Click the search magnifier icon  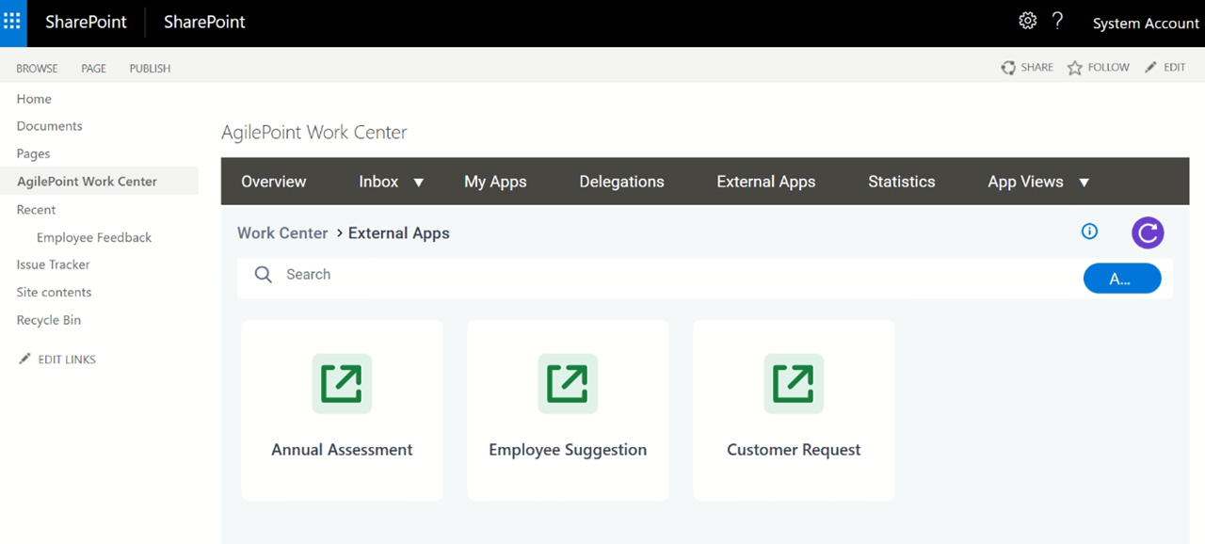click(x=264, y=275)
